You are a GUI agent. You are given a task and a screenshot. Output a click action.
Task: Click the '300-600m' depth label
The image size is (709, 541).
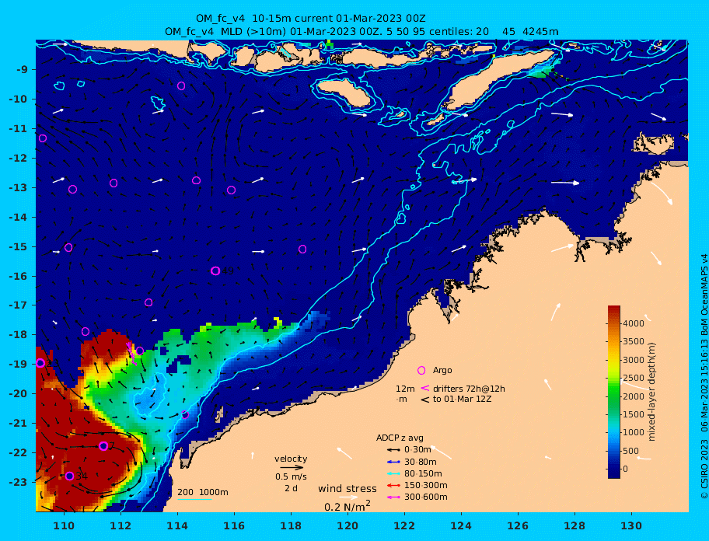point(426,497)
